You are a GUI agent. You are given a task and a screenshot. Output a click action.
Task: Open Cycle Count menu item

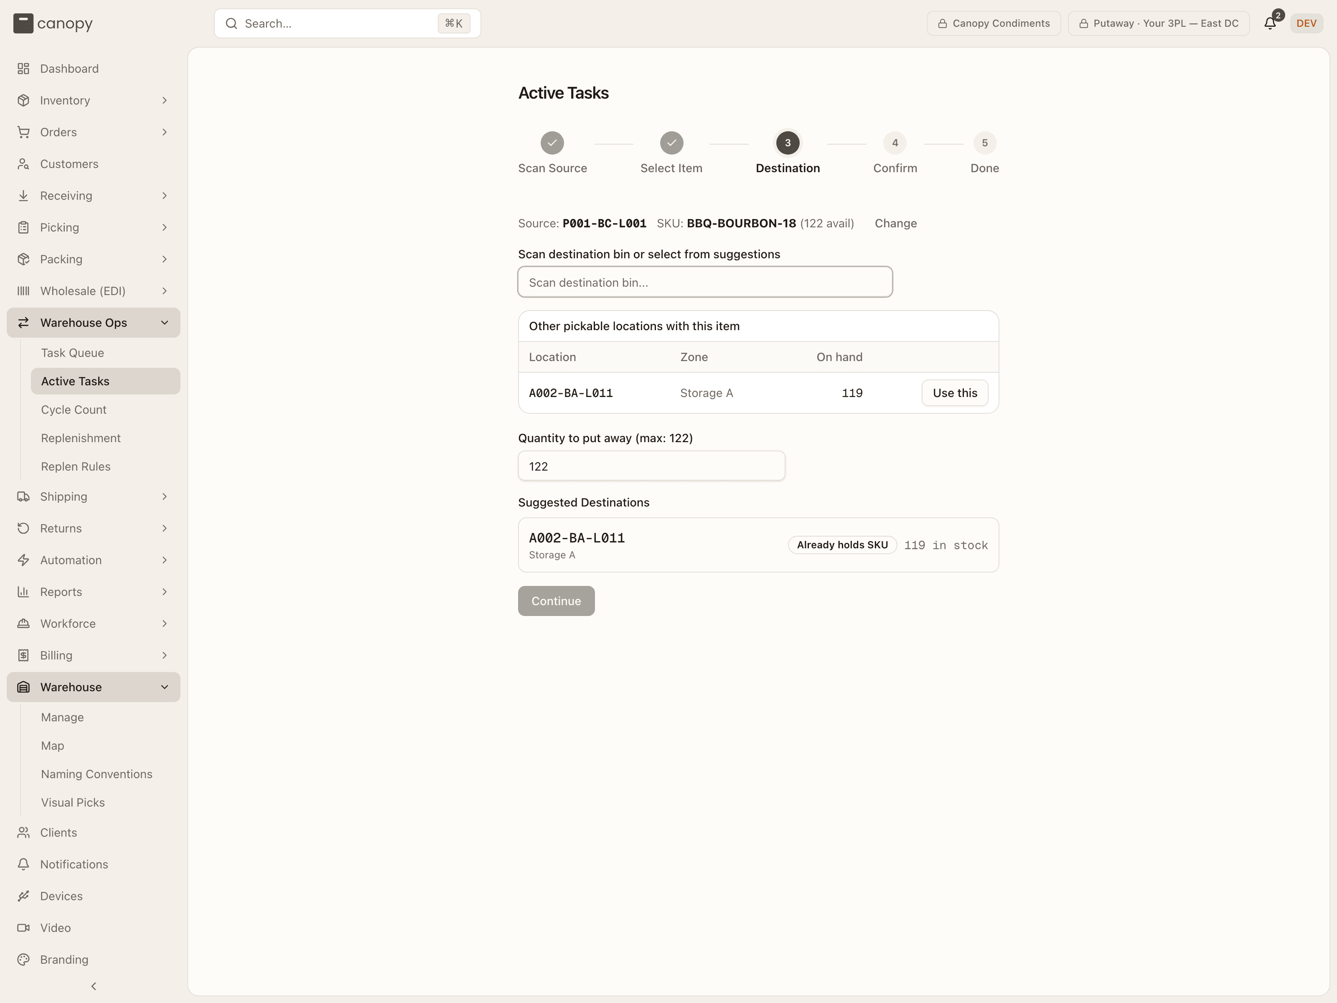click(105, 410)
